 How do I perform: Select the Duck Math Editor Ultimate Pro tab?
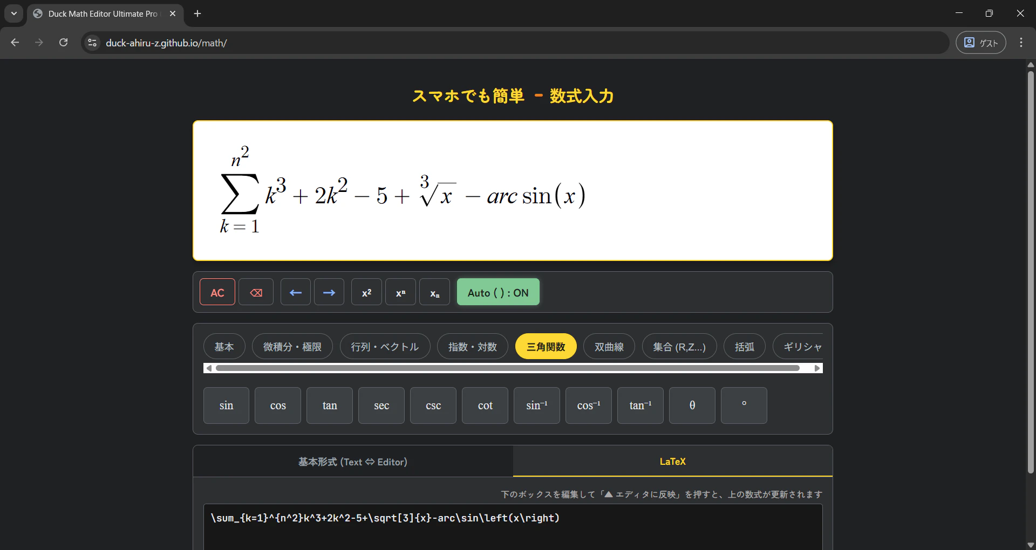click(x=105, y=13)
